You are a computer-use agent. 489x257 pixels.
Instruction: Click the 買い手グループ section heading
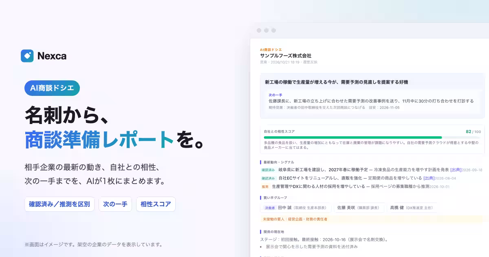click(x=275, y=197)
